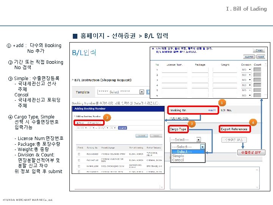Screen dimensions: 273x205
Task: Open Division dropdown in row 3
Action: click(x=246, y=80)
